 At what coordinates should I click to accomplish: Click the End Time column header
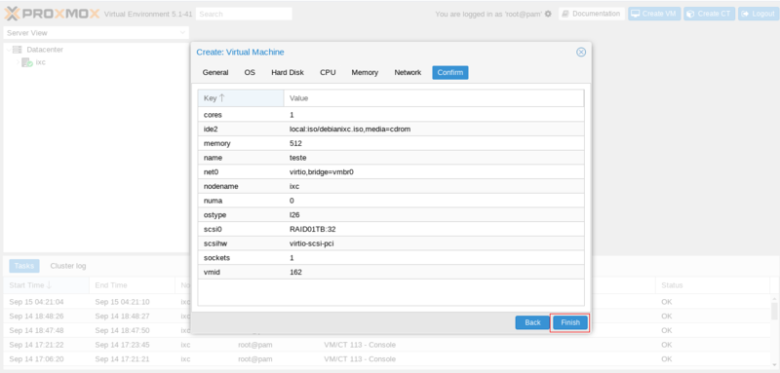(x=133, y=285)
